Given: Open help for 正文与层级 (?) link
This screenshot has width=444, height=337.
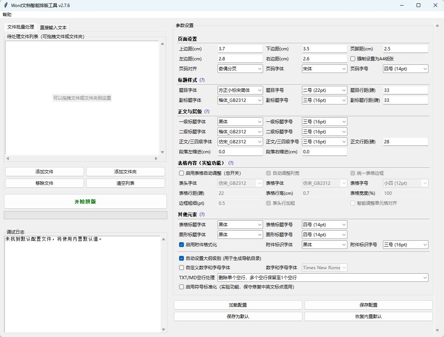Looking at the screenshot, I should [x=207, y=111].
